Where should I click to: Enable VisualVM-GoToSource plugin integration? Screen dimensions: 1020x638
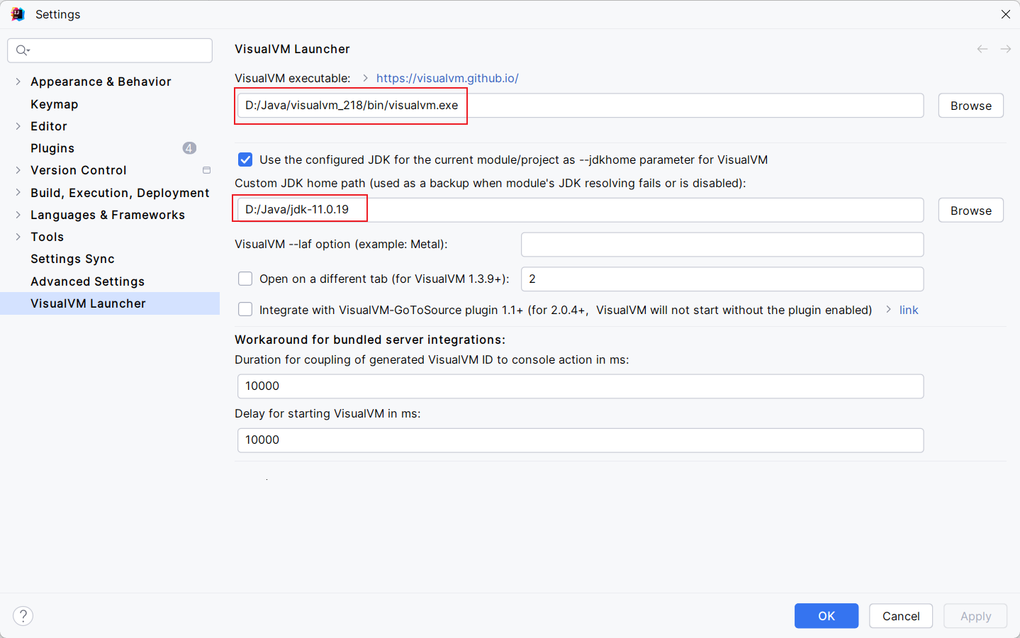coord(245,310)
